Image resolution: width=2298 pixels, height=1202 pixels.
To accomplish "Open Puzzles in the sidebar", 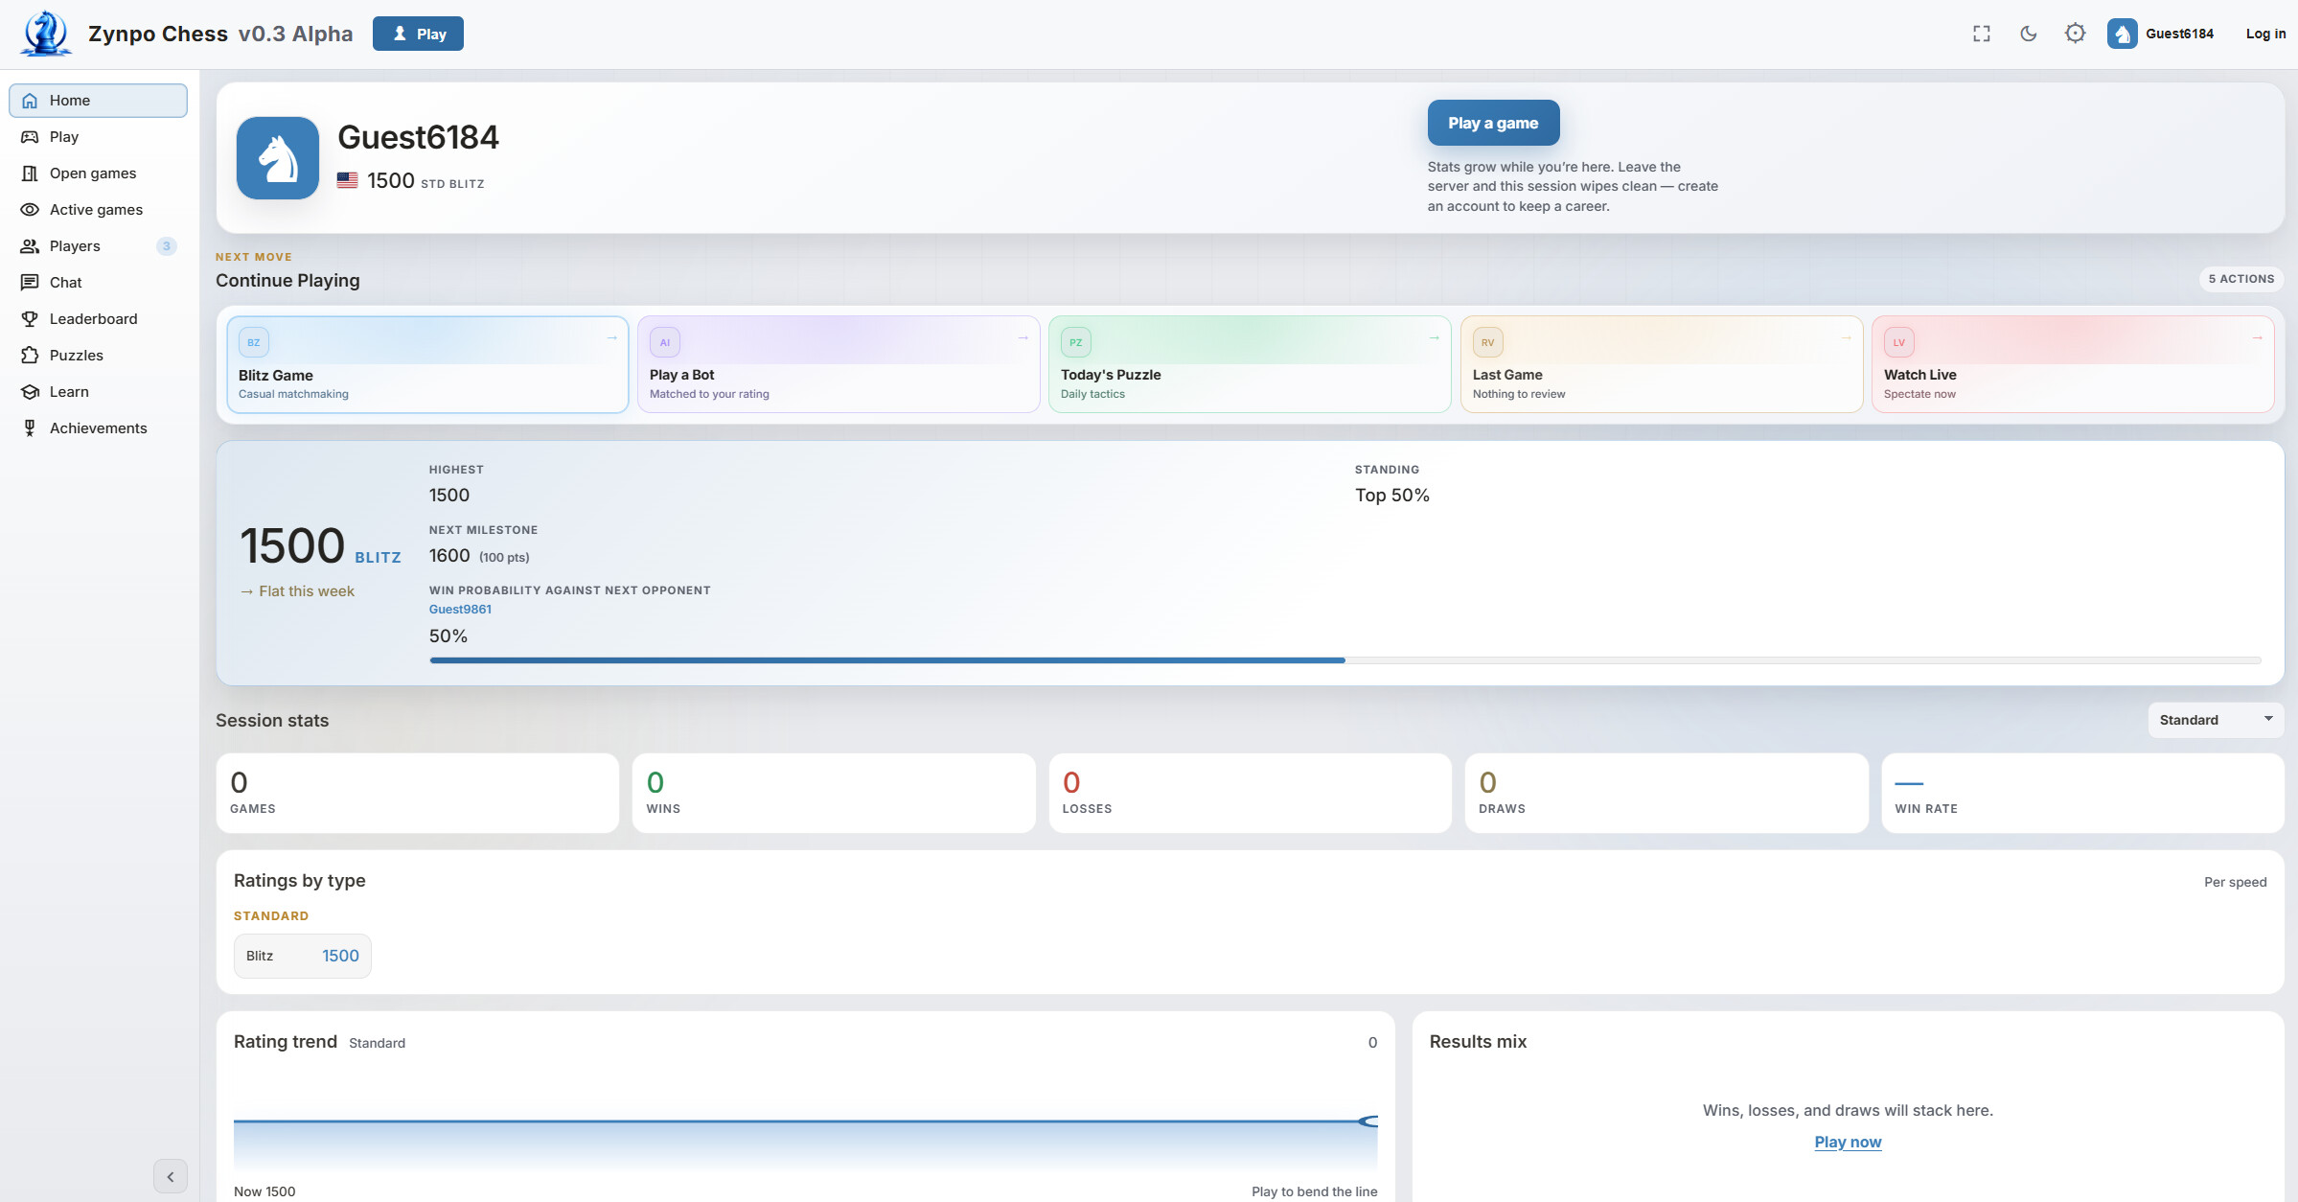I will [98, 356].
